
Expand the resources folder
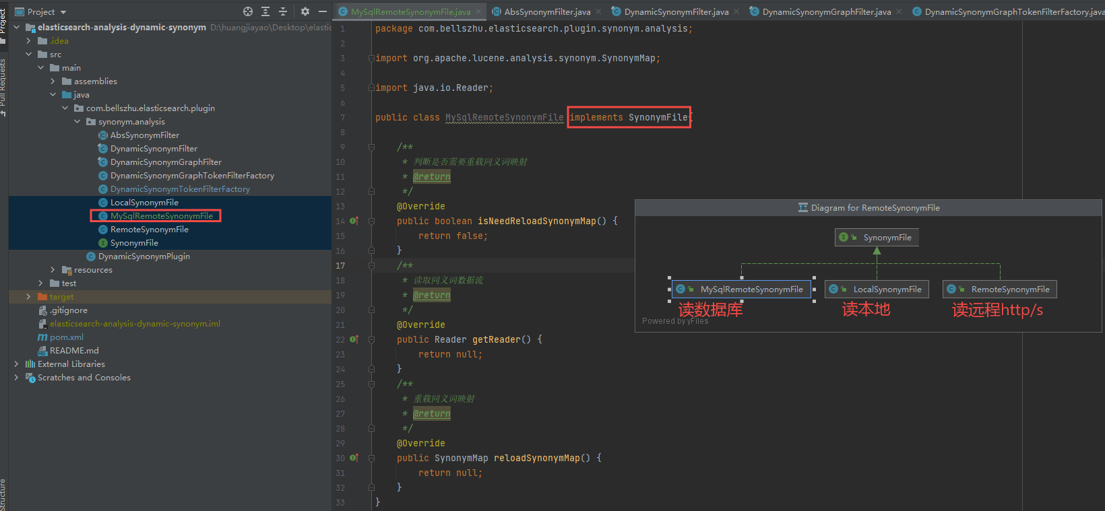click(x=53, y=269)
